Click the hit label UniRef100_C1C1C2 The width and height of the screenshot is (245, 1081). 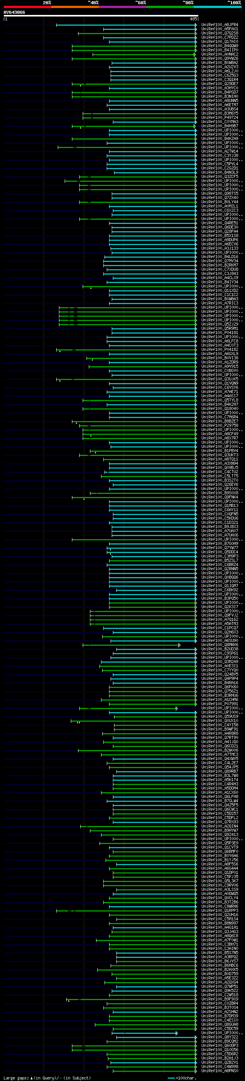(220, 295)
